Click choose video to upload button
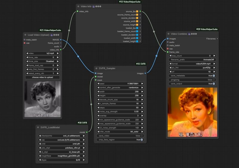The image size is (239, 168). point(42,77)
